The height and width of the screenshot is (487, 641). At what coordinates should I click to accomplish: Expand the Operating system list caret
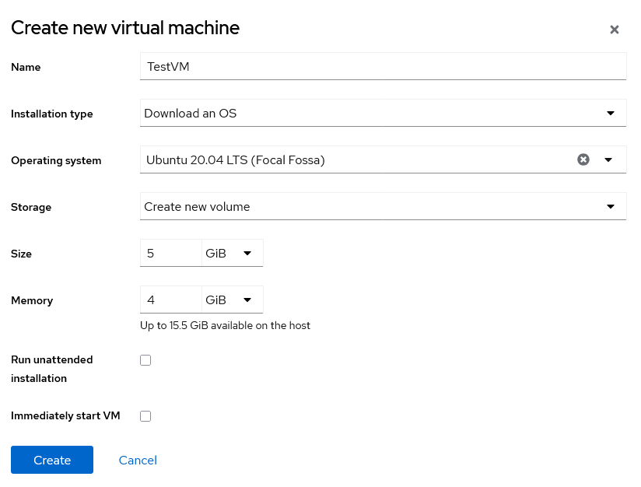(x=609, y=159)
